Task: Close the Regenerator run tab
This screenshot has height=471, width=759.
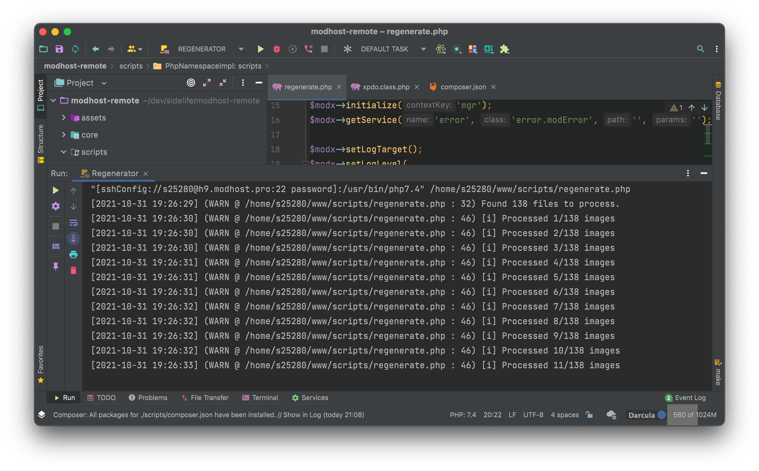Action: click(x=146, y=173)
